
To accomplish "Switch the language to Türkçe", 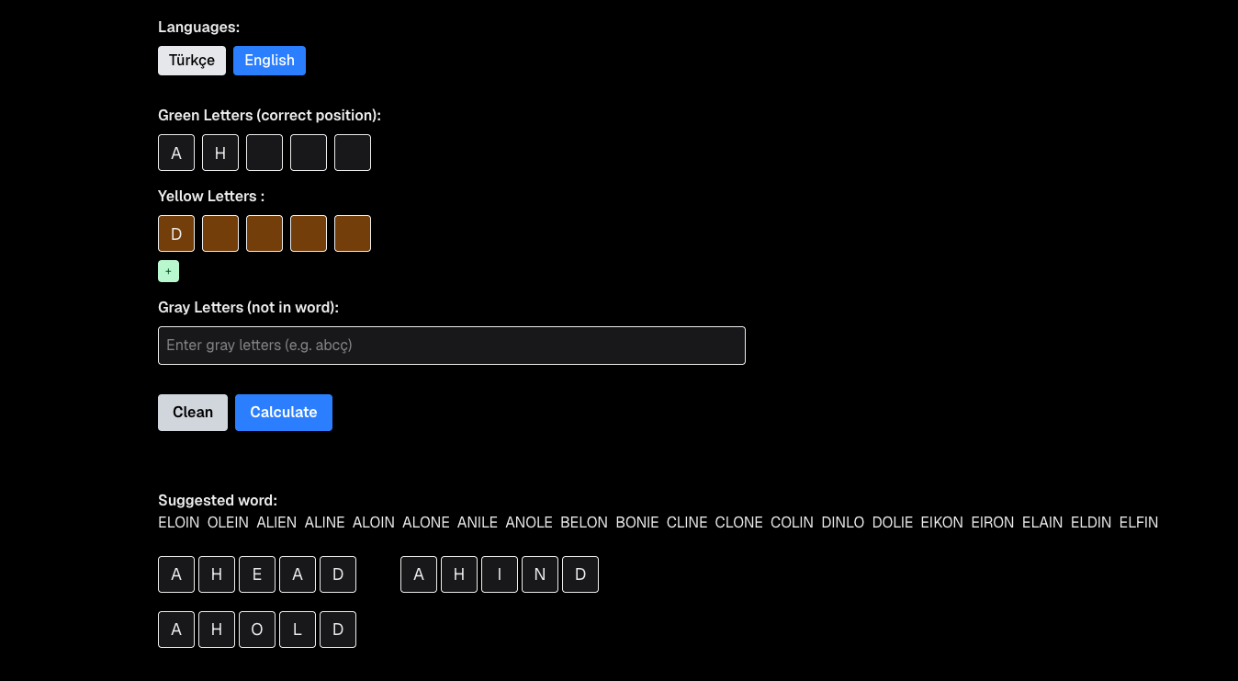I will [x=192, y=60].
